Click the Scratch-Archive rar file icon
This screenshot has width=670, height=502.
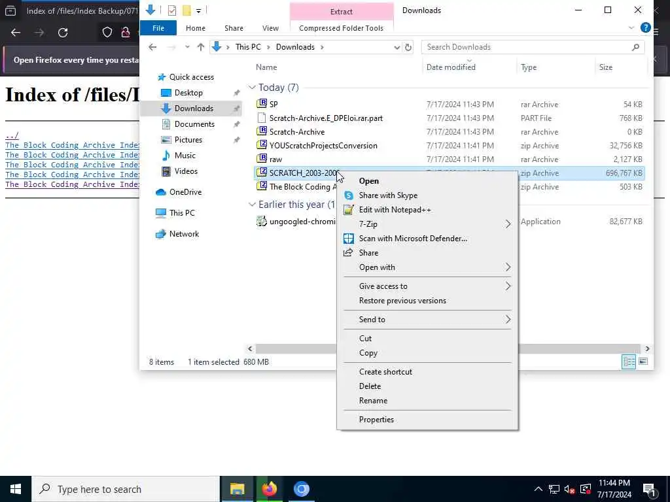pyautogui.click(x=262, y=131)
